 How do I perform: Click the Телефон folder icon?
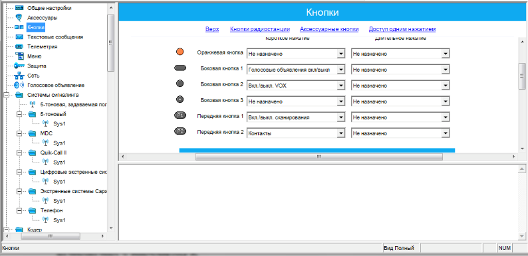tap(33, 211)
